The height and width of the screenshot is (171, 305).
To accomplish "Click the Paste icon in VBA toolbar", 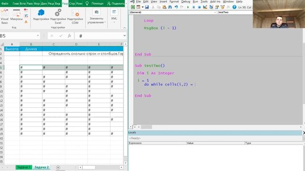I will [x=164, y=7].
